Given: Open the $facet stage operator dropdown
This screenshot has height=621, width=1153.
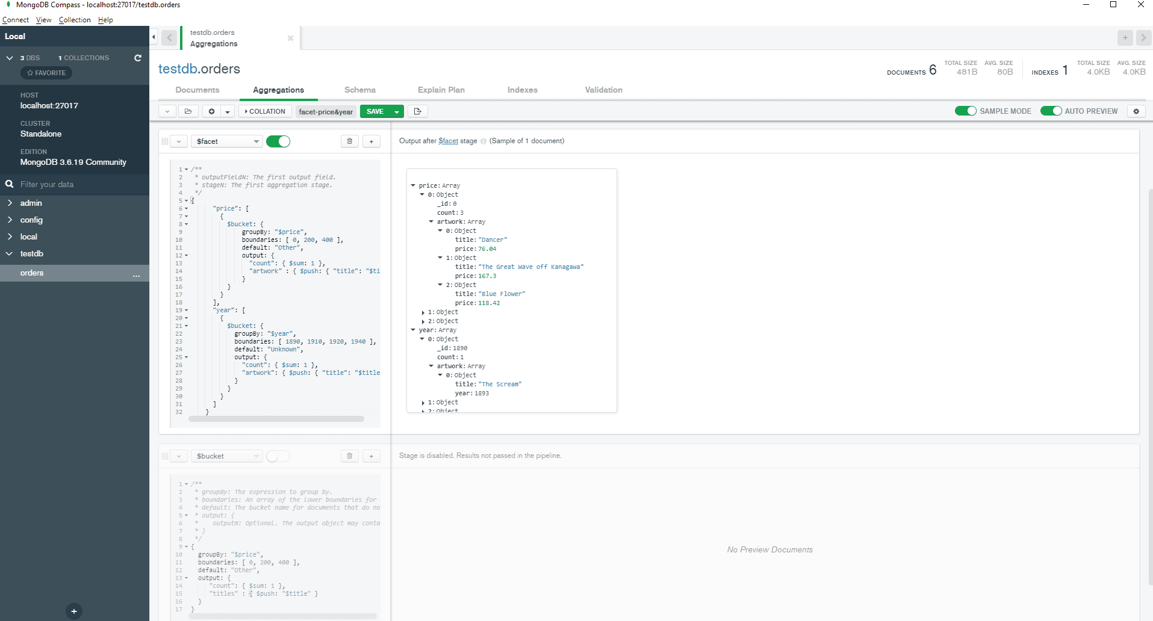Looking at the screenshot, I should (x=227, y=141).
